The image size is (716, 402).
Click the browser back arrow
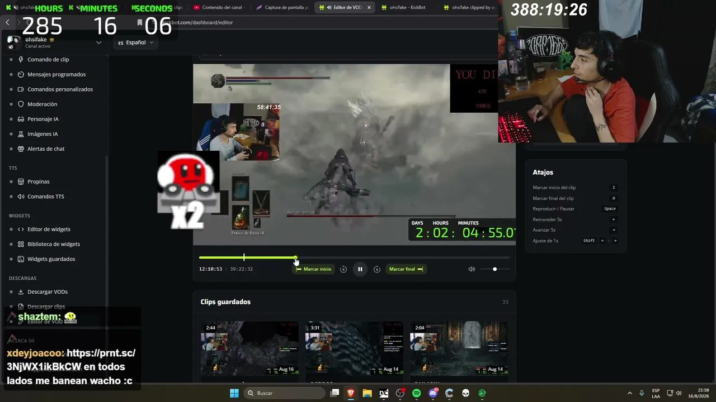[7, 22]
